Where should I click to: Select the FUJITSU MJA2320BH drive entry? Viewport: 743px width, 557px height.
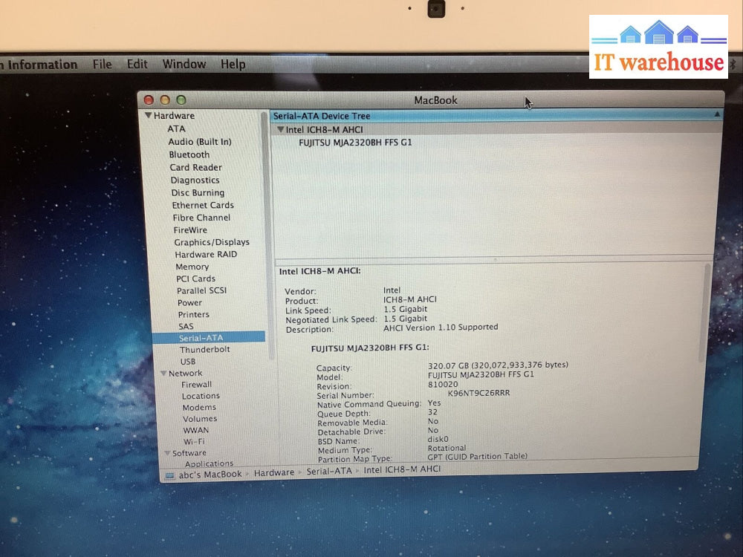(x=355, y=142)
